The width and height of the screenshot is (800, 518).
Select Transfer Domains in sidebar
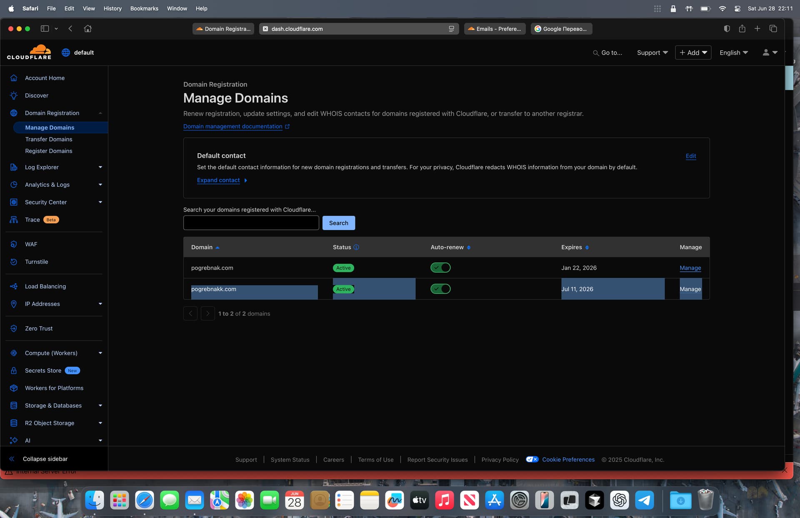(x=49, y=139)
